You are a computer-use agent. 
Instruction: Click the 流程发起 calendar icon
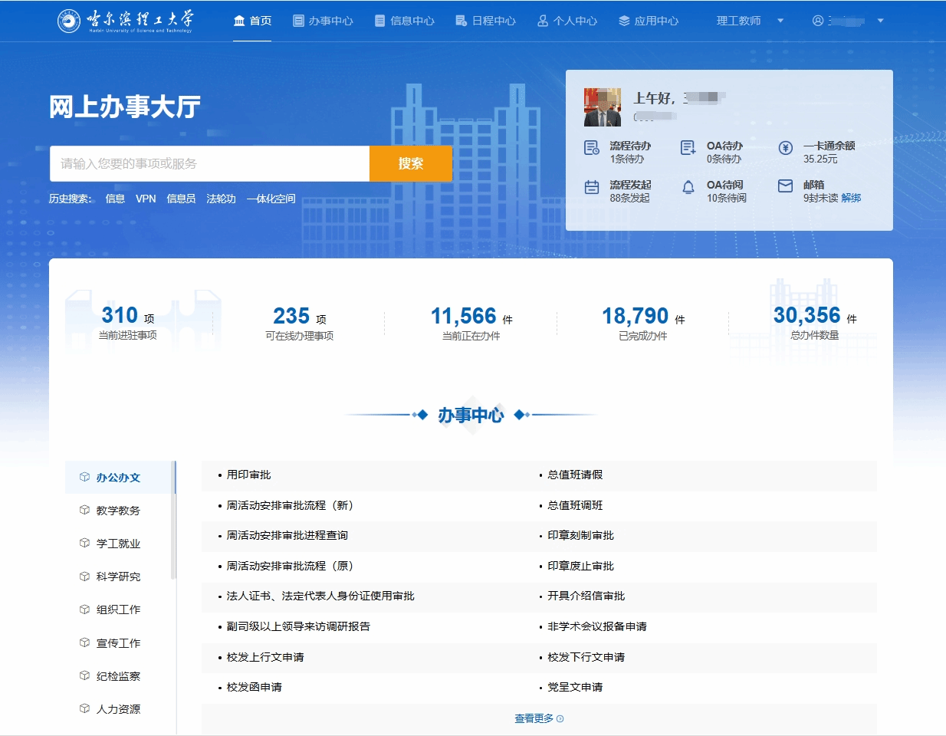click(x=592, y=187)
